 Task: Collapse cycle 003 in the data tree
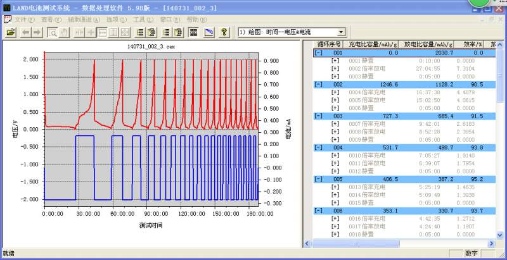click(319, 116)
